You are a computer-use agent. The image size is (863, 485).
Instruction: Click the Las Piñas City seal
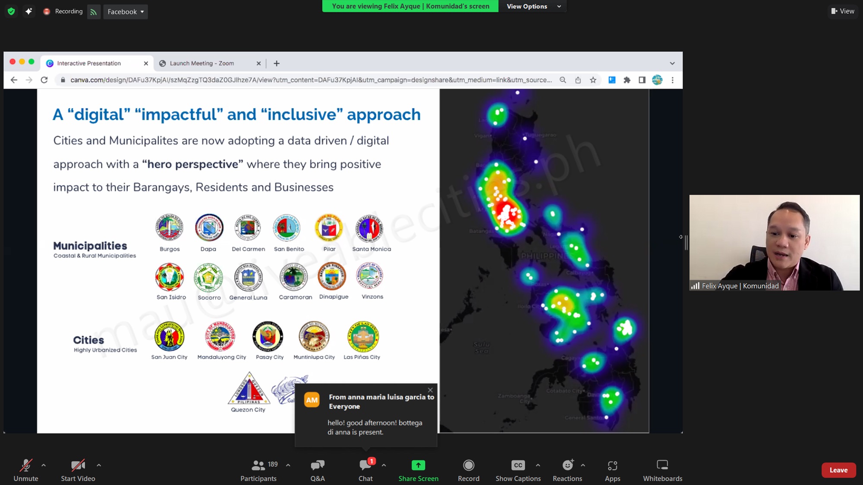pos(363,337)
